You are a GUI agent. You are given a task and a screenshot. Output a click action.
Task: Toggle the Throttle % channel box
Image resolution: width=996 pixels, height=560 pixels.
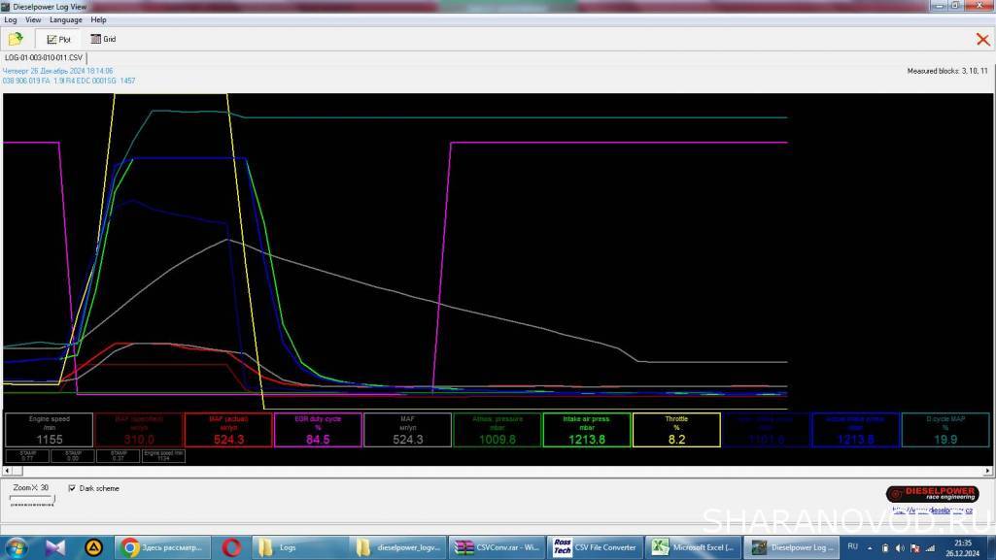click(x=676, y=430)
